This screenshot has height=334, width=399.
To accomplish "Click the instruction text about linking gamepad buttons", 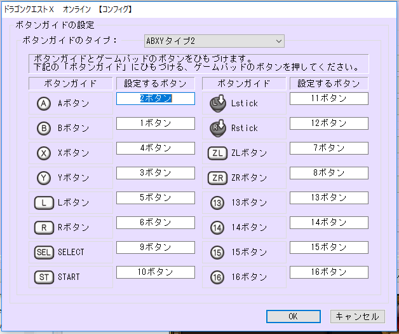I will pyautogui.click(x=199, y=64).
